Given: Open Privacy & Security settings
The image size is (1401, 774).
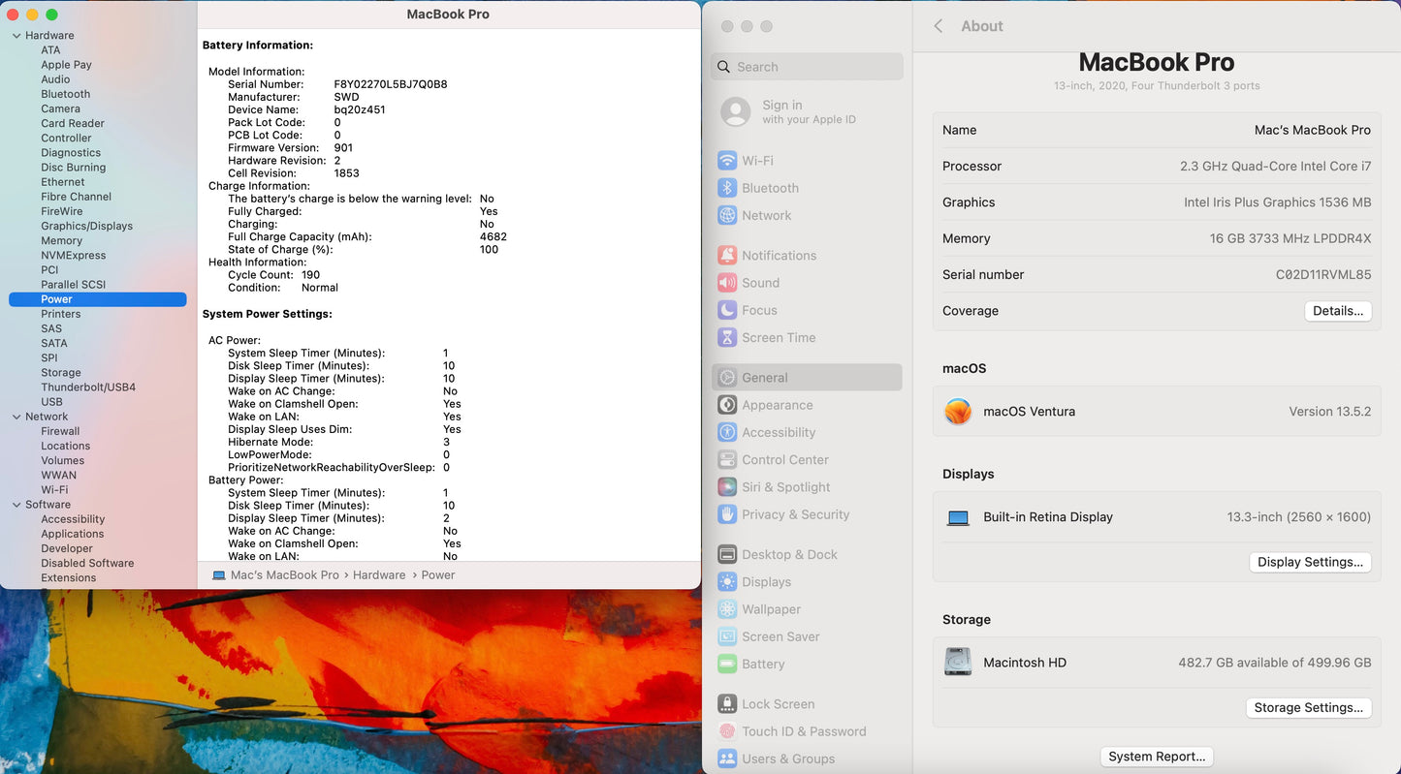Looking at the screenshot, I should [x=795, y=514].
